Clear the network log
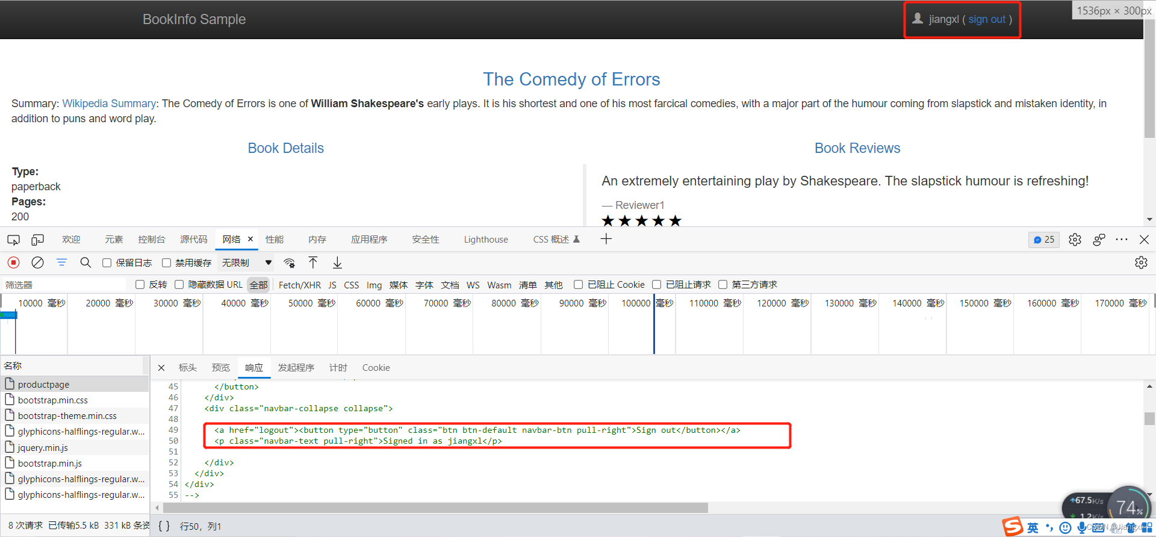Viewport: 1156px width, 537px height. (37, 262)
